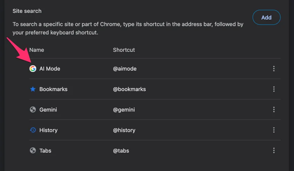294x171 pixels.
Task: Select the AI Mode entry name
Action: (x=50, y=69)
